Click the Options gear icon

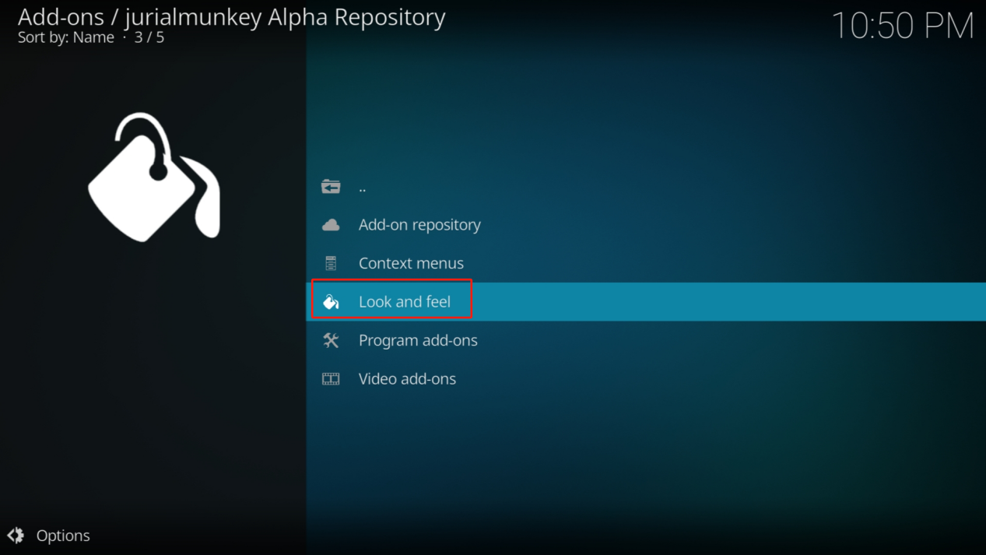[x=16, y=536]
